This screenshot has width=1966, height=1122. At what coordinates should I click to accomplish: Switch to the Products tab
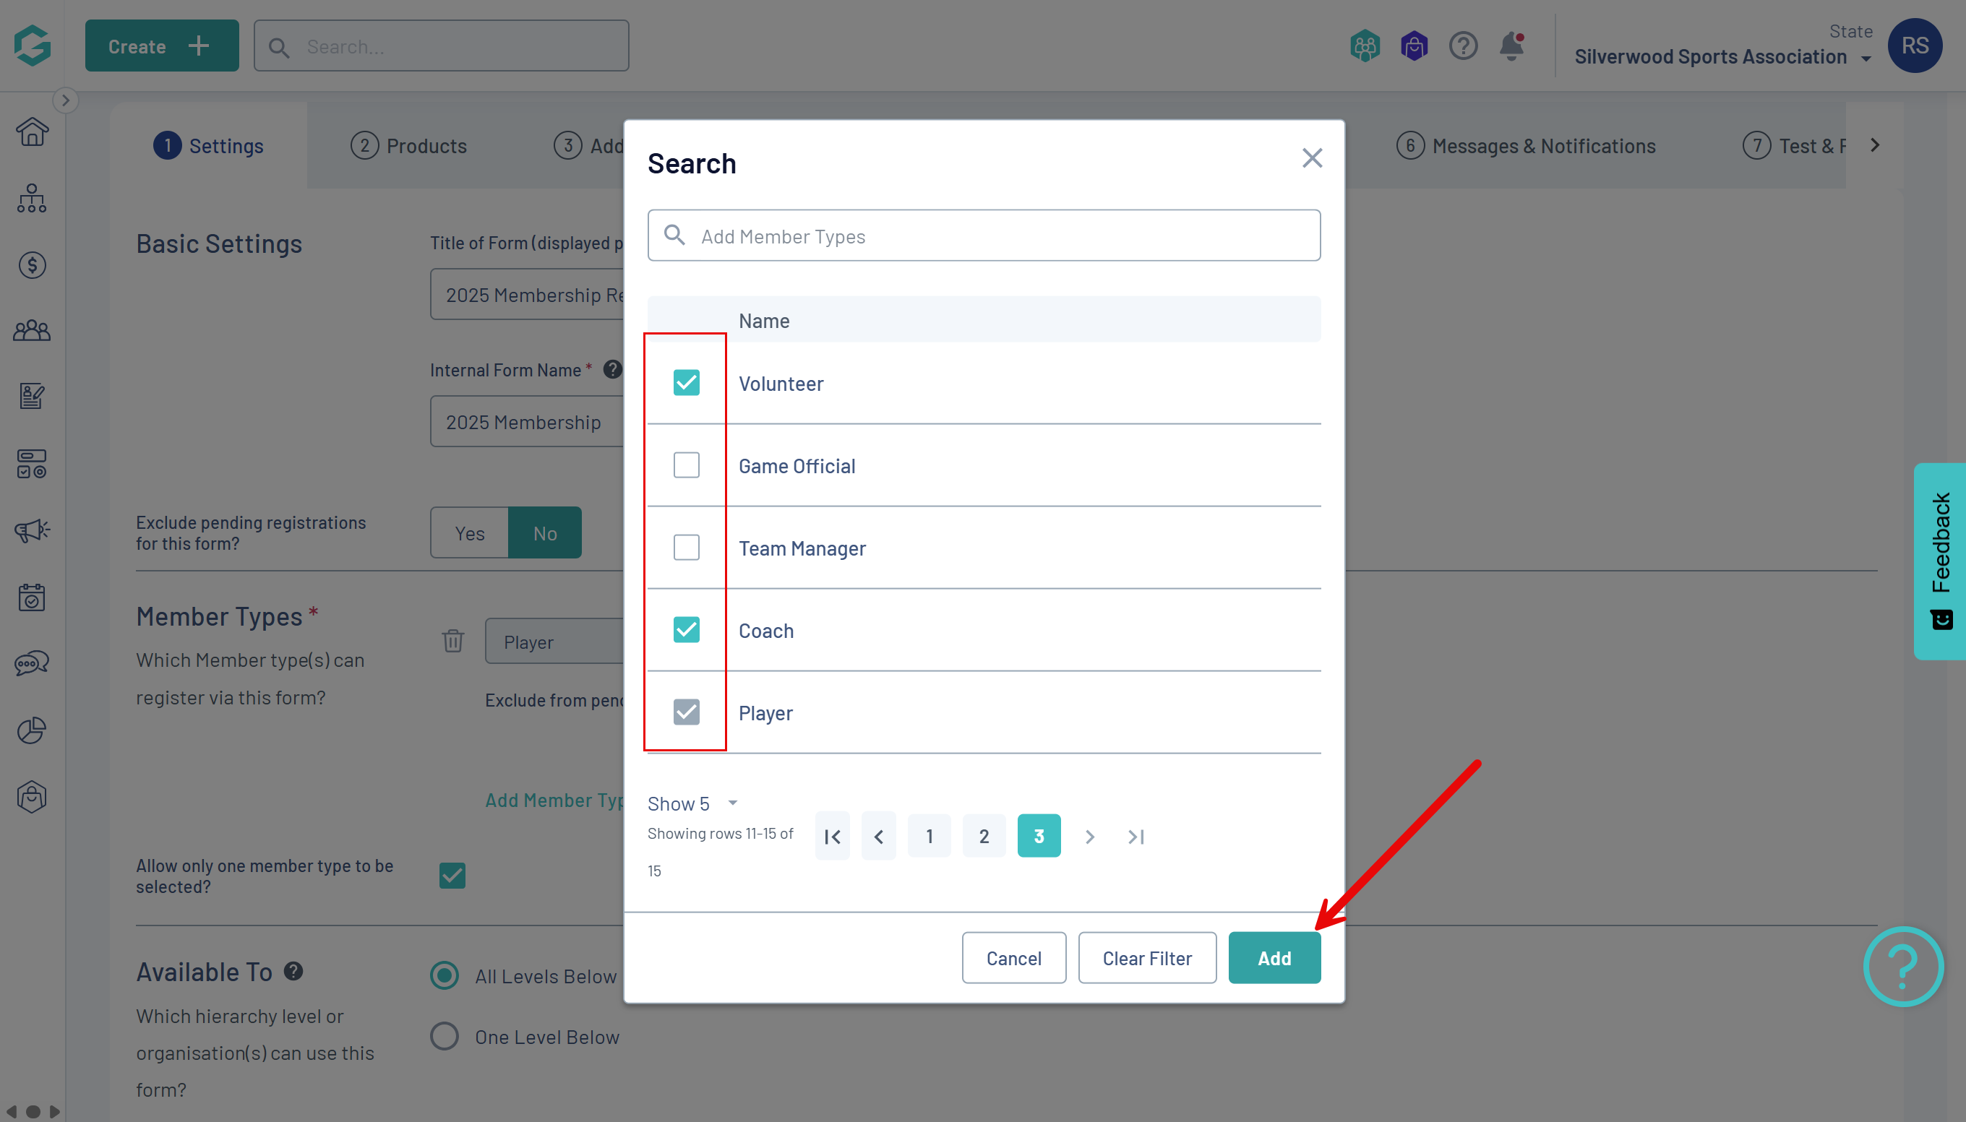click(408, 146)
